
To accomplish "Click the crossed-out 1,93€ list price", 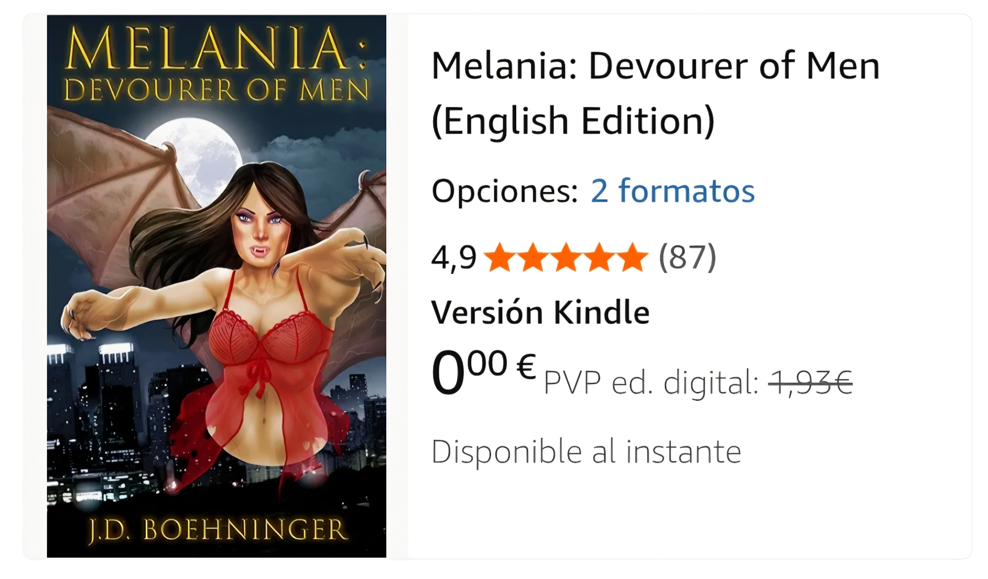I will point(811,383).
